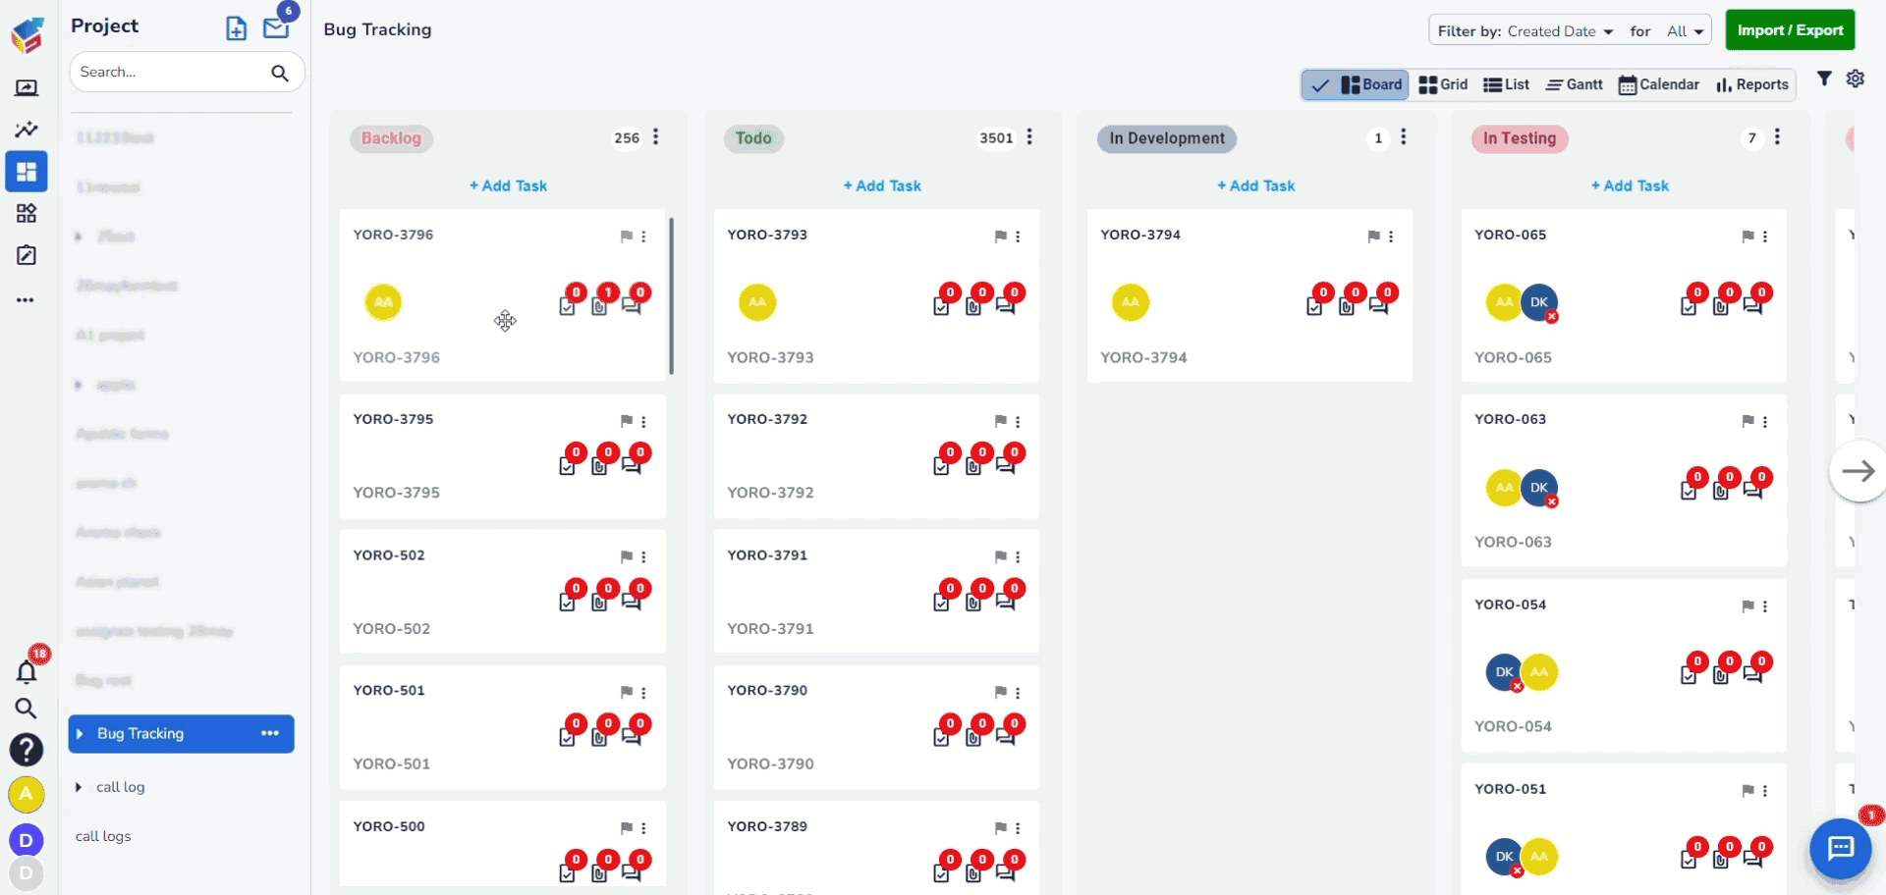Screen dimensions: 1886x895
Task: Click the DK assignee avatar on YORO-065
Action: (x=1539, y=302)
